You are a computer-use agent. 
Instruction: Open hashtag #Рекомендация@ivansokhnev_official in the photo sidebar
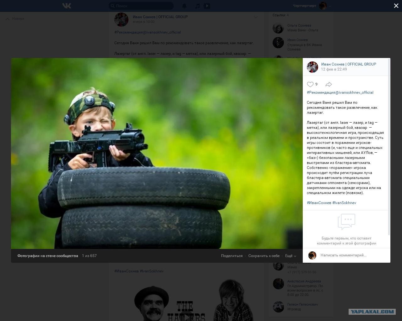[x=340, y=92]
